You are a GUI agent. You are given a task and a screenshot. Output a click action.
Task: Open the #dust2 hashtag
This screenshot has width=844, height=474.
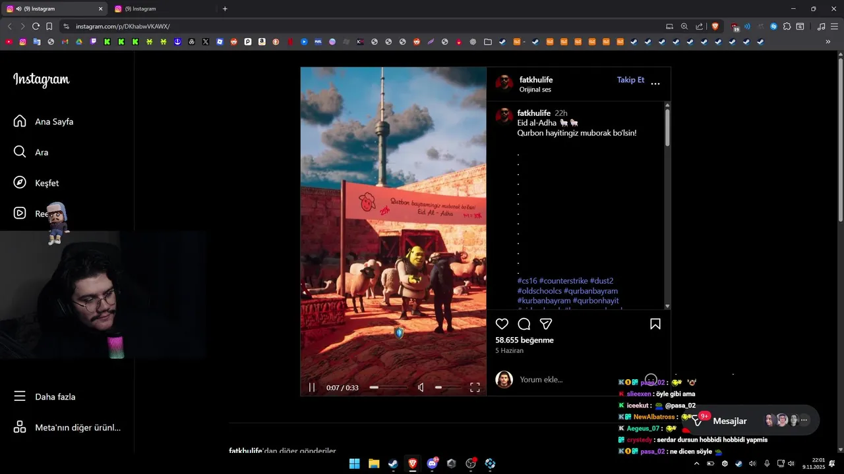click(601, 281)
